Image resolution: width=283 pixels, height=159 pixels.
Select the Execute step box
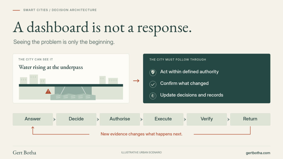coord(163,119)
